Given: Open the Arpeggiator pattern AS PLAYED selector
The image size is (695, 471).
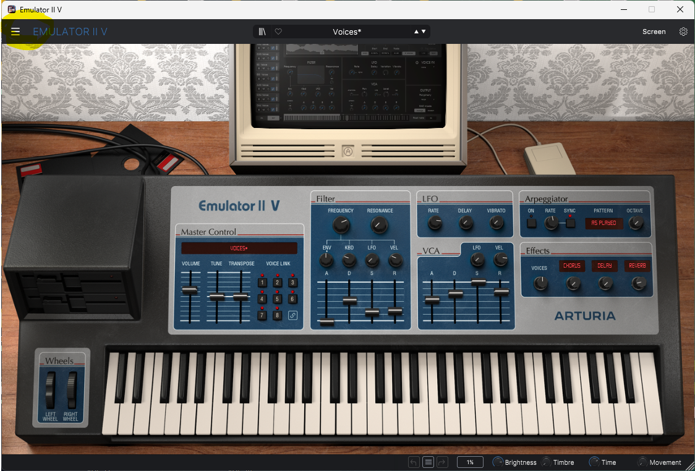Looking at the screenshot, I should [x=603, y=223].
